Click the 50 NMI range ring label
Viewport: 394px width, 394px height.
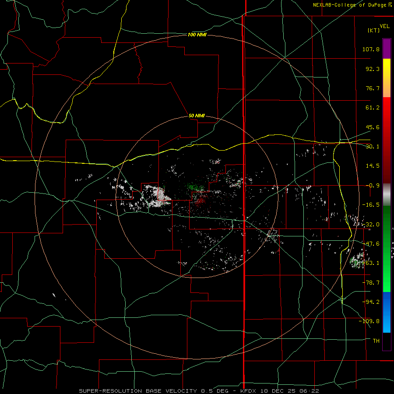pos(197,116)
